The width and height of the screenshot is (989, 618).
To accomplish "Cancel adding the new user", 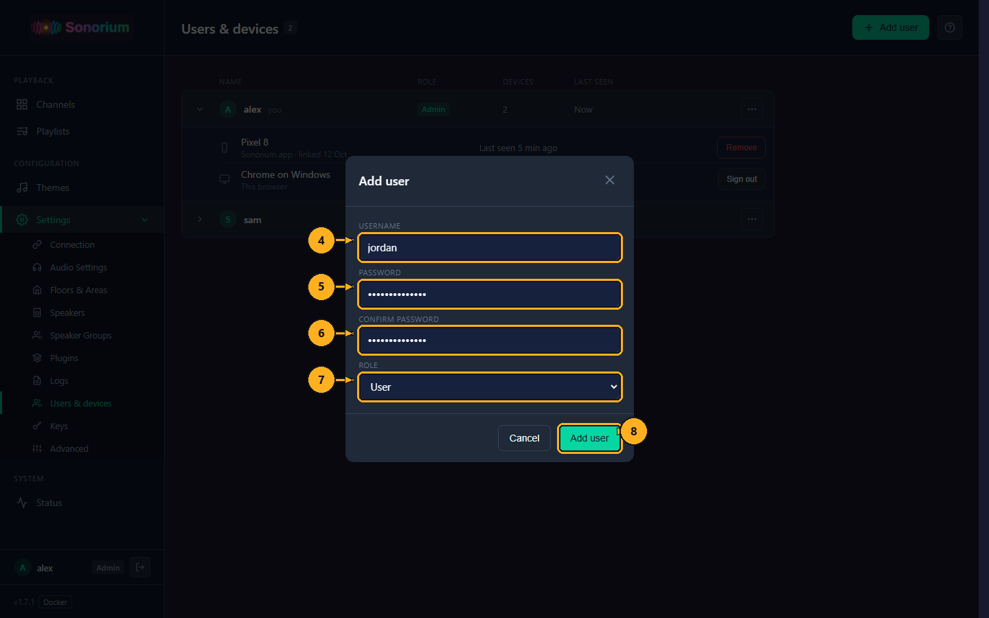I will (524, 438).
